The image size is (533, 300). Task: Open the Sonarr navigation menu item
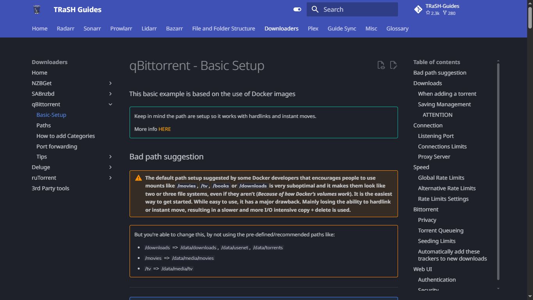pyautogui.click(x=92, y=29)
